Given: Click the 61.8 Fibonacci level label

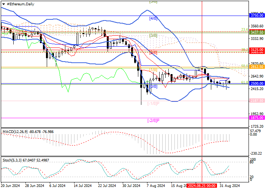Looking at the screenshot, I should (245, 82).
